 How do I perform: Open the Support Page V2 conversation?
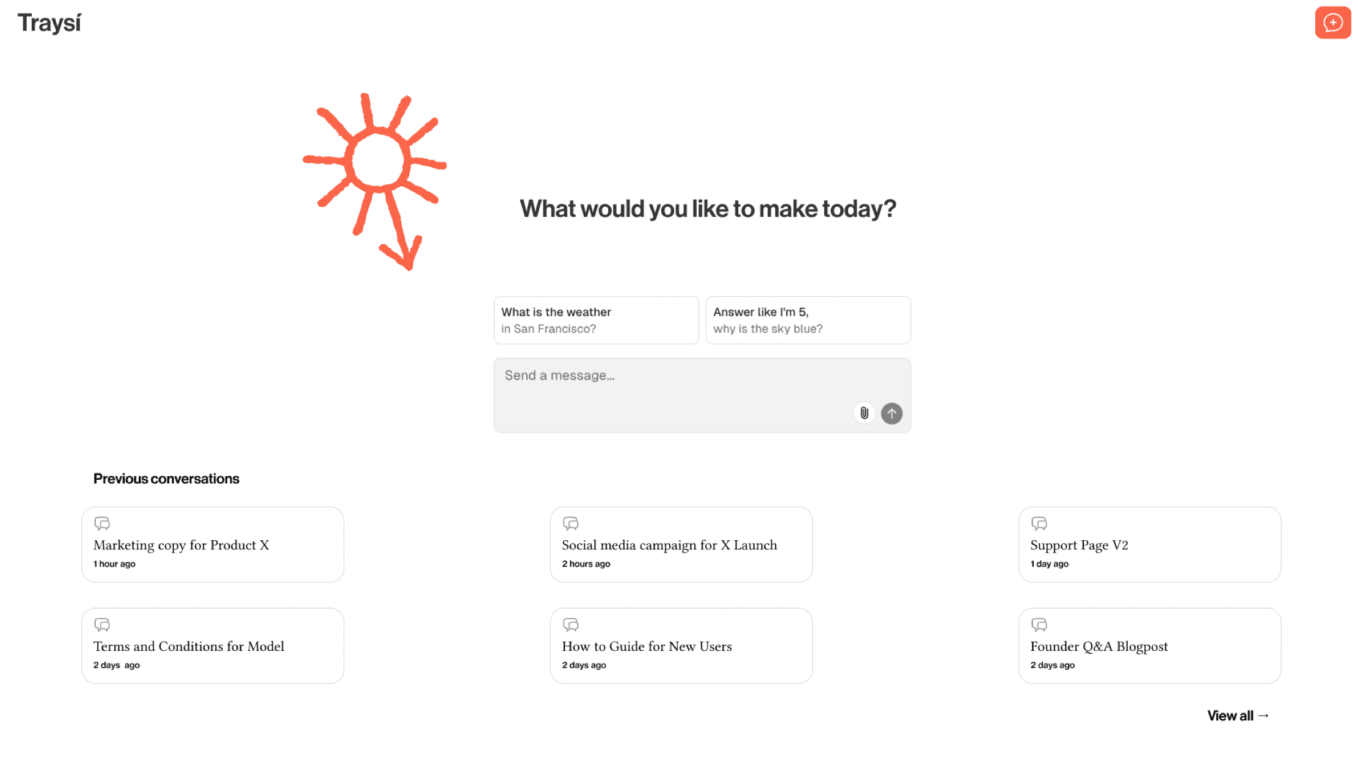tap(1149, 545)
